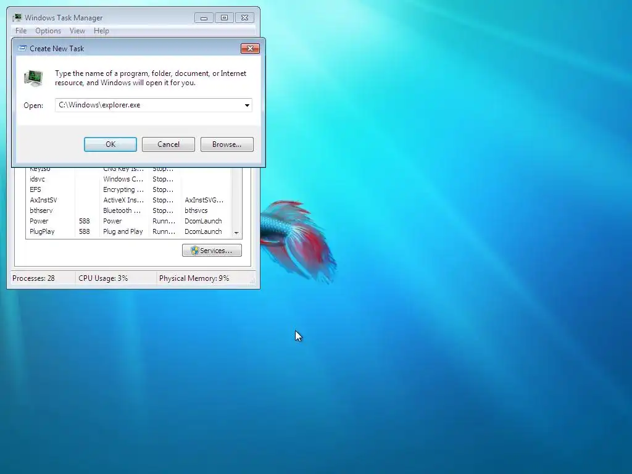632x474 pixels.
Task: Click Physical Memory: 9% status entry
Action: pos(194,278)
